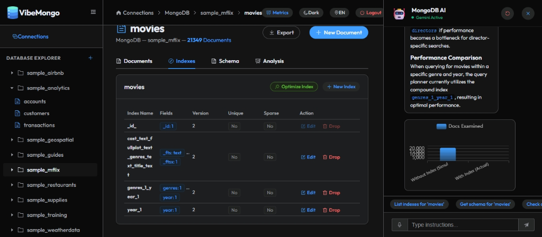
Task: Send the instruction with paper plane icon
Action: [527, 225]
